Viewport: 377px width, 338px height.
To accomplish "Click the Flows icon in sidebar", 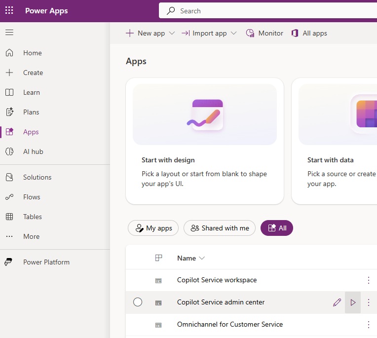I will point(9,197).
